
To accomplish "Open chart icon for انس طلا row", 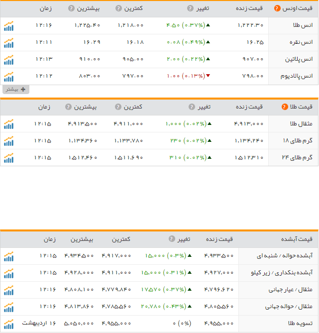I will pos(8,26).
